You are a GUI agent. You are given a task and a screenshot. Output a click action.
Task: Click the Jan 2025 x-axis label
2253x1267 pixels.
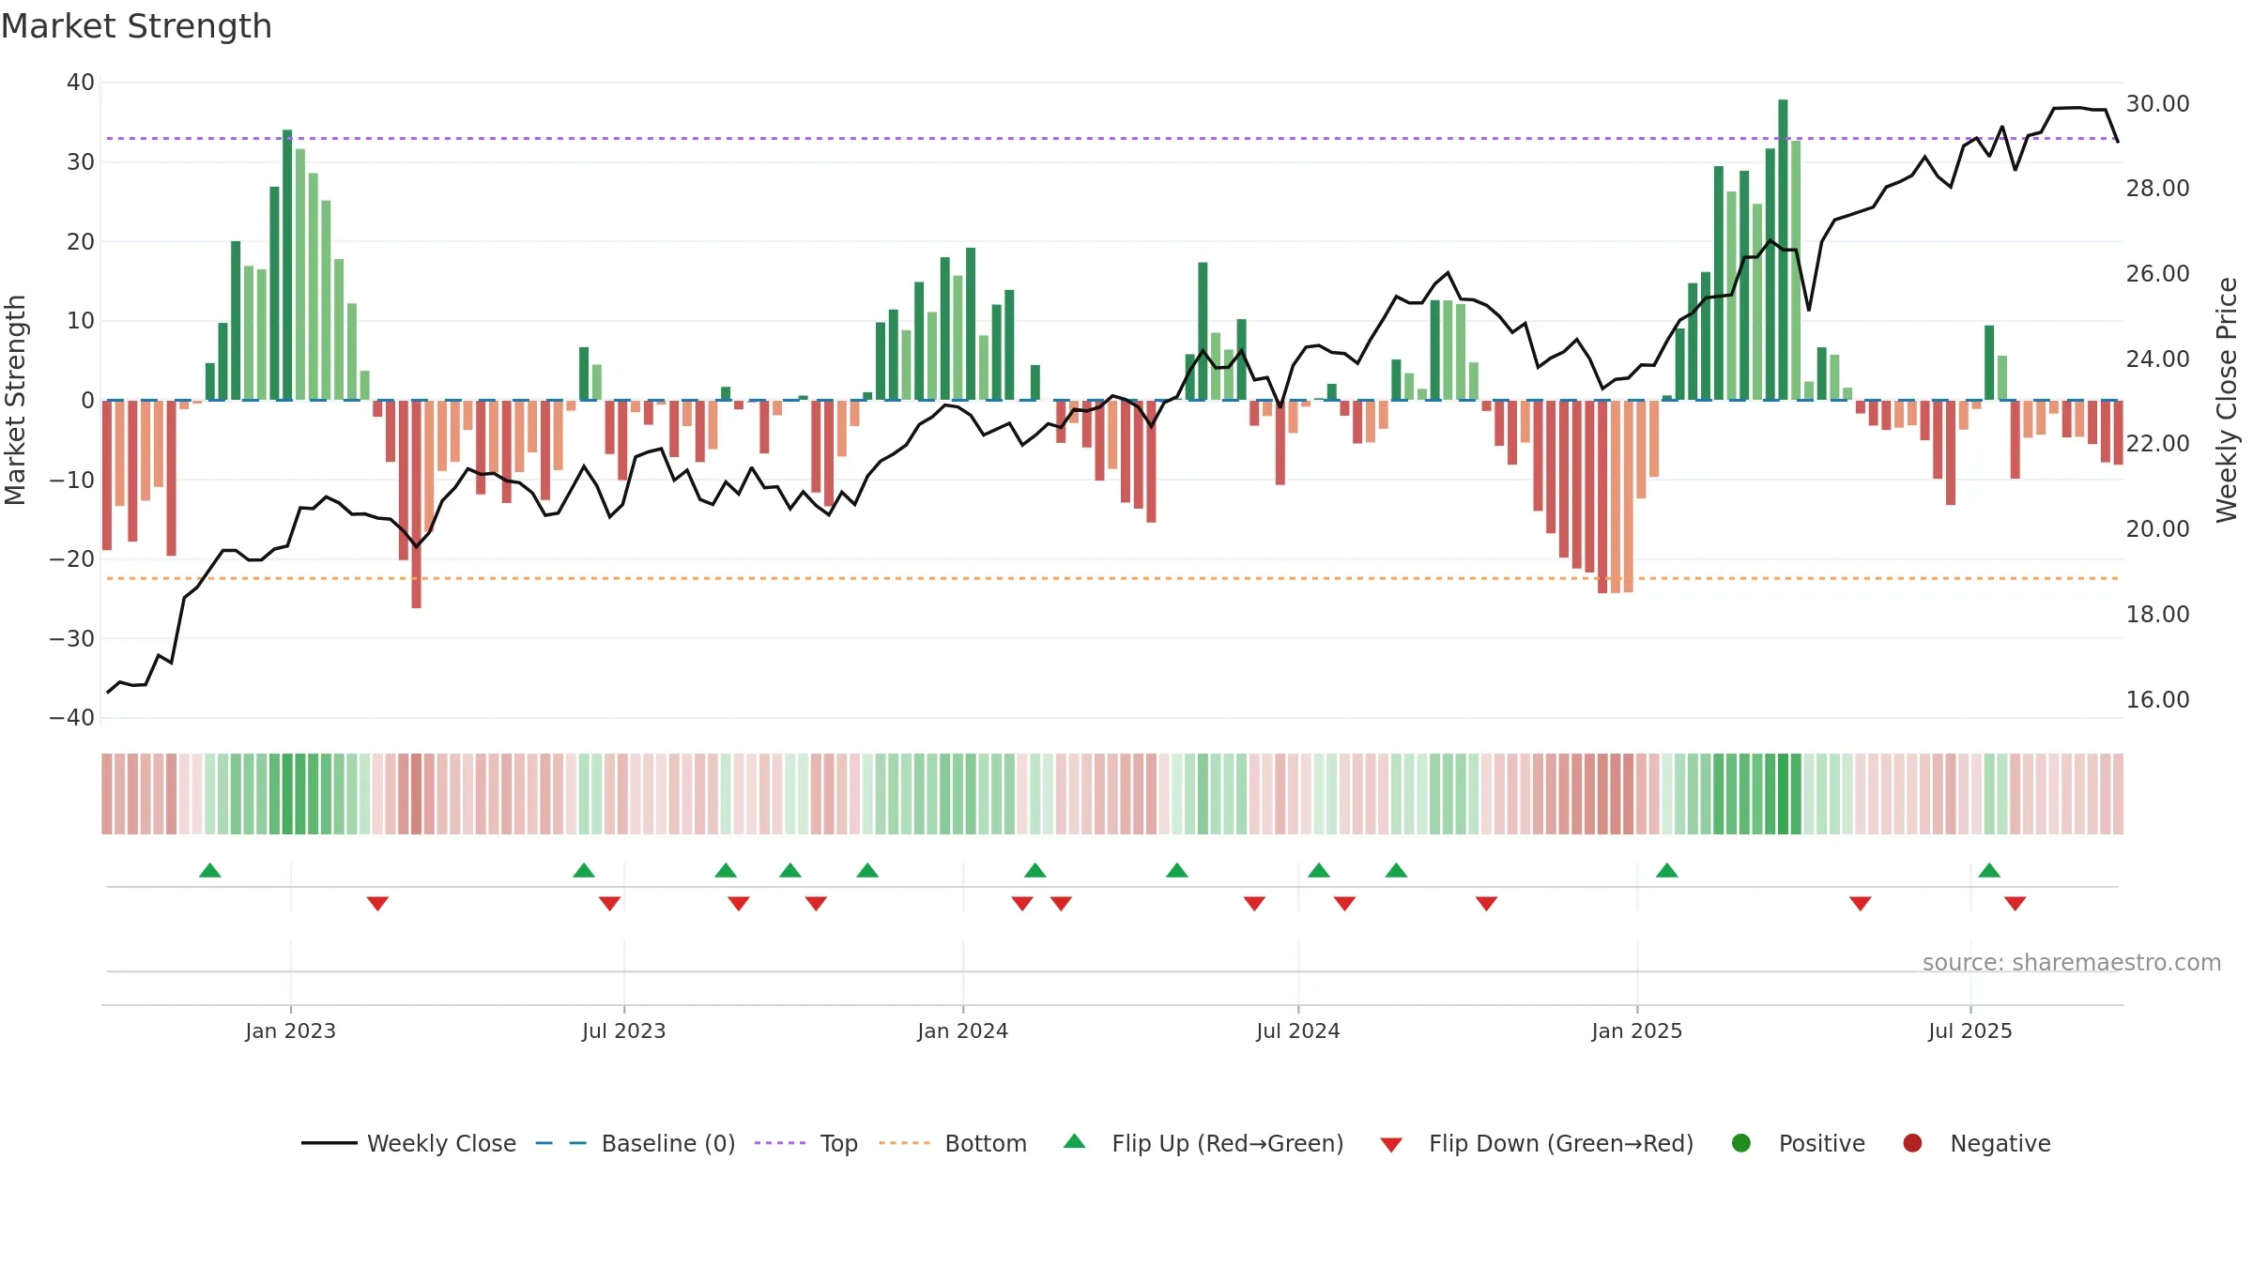(x=1637, y=1030)
